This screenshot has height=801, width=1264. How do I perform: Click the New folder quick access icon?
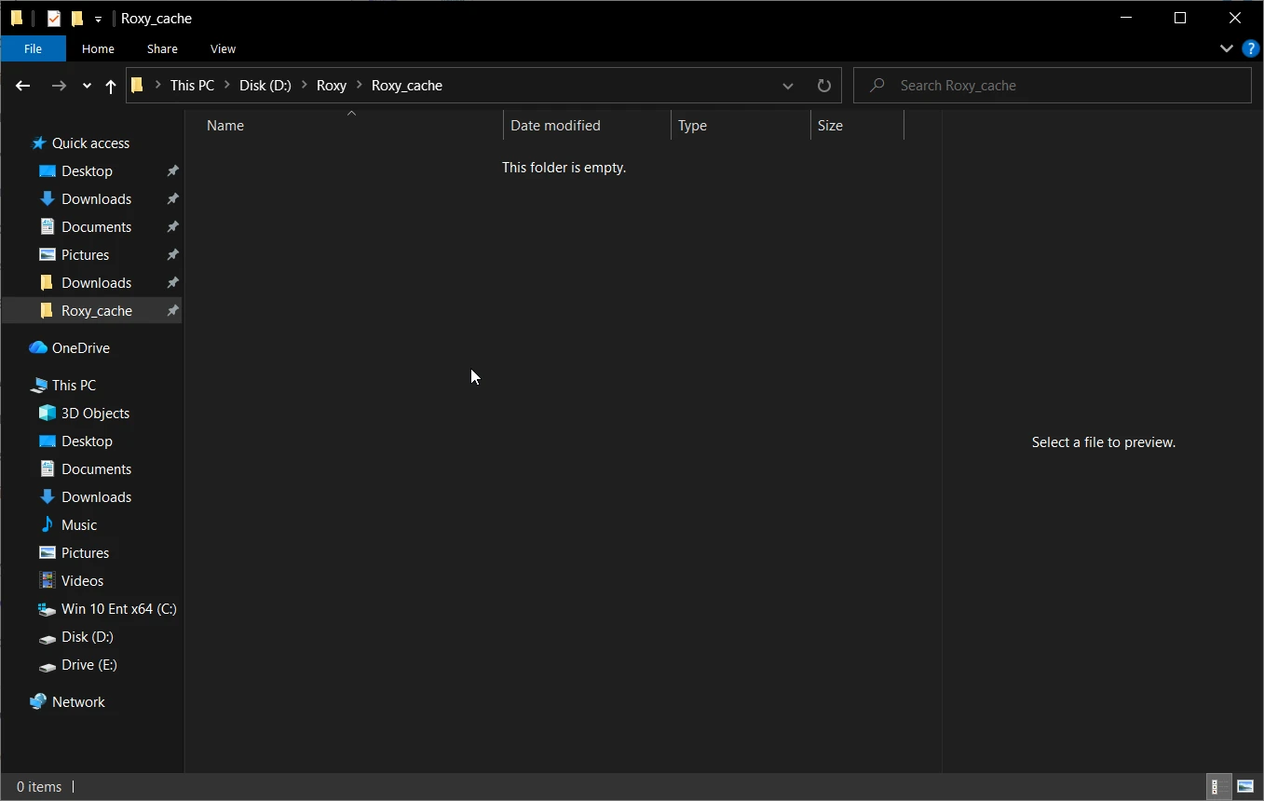pos(77,19)
